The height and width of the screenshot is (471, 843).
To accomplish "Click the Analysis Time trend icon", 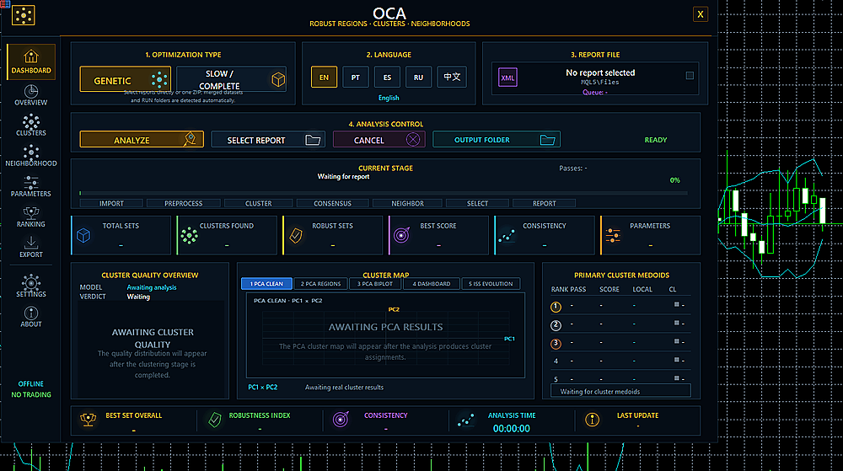I will click(465, 420).
